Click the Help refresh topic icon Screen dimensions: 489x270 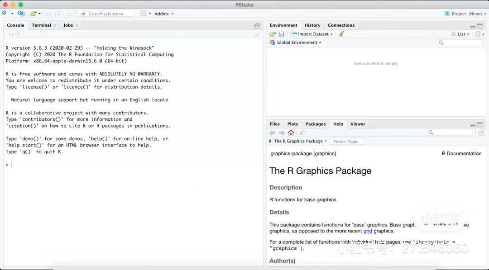pyautogui.click(x=481, y=133)
